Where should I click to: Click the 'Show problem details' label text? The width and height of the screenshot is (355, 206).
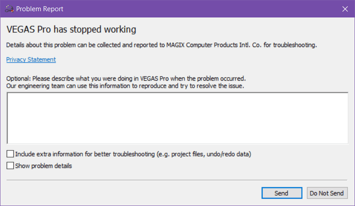(43, 166)
